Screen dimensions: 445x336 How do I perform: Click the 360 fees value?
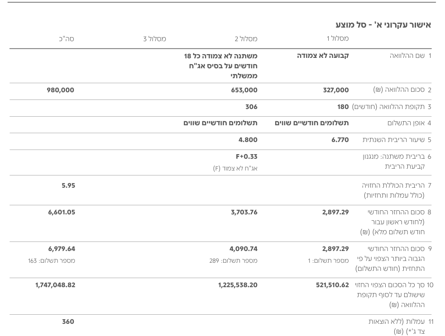click(68, 322)
